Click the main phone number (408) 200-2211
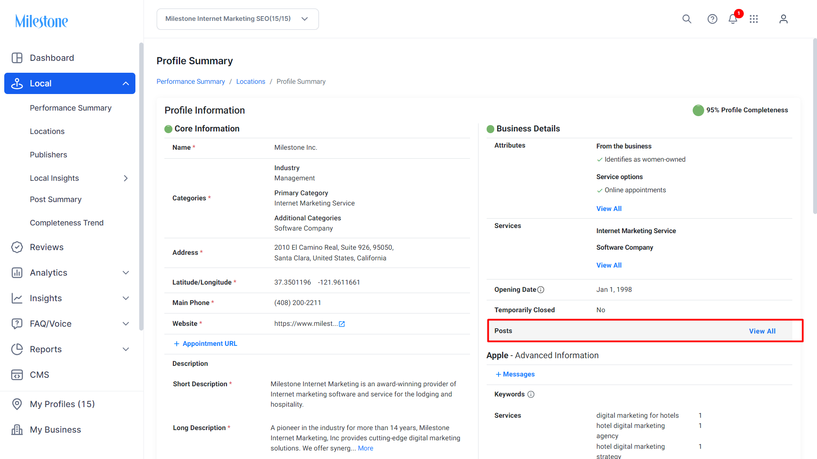Screen dimensions: 817x459 click(x=298, y=303)
